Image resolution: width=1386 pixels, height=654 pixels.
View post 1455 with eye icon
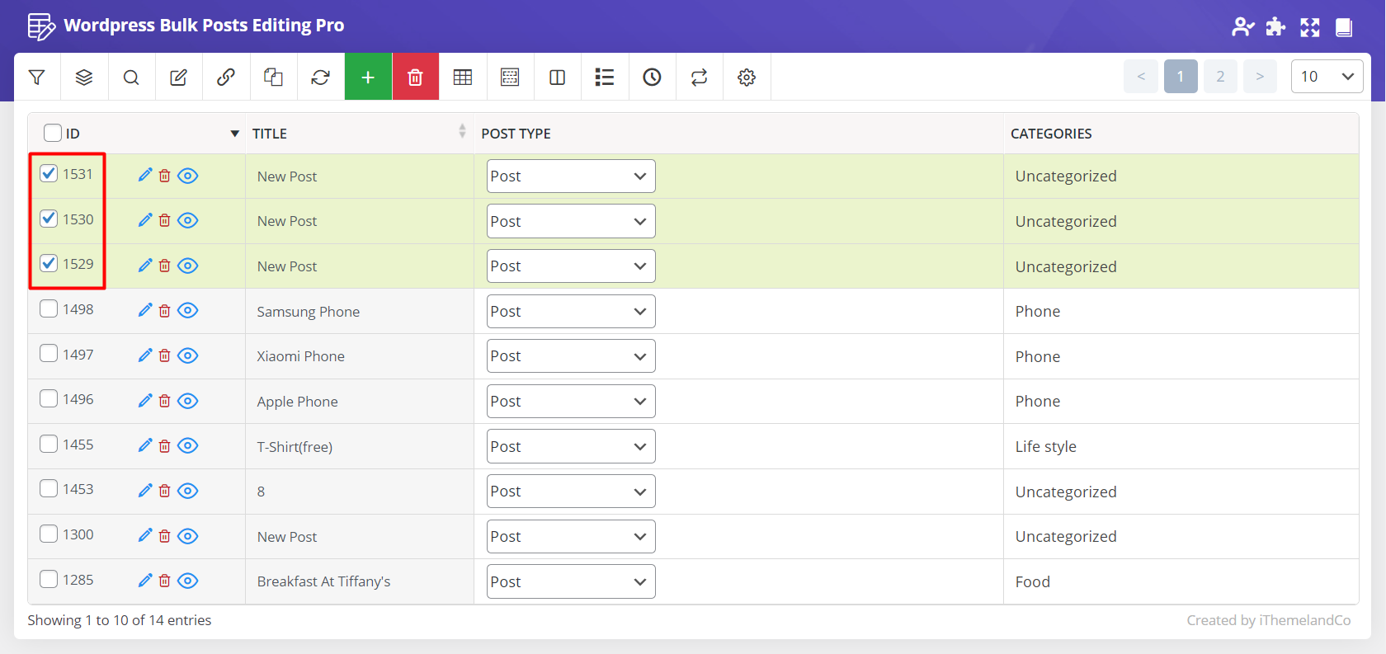tap(188, 445)
